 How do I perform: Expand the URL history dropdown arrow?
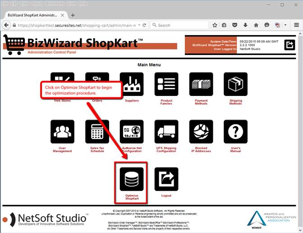[138, 25]
